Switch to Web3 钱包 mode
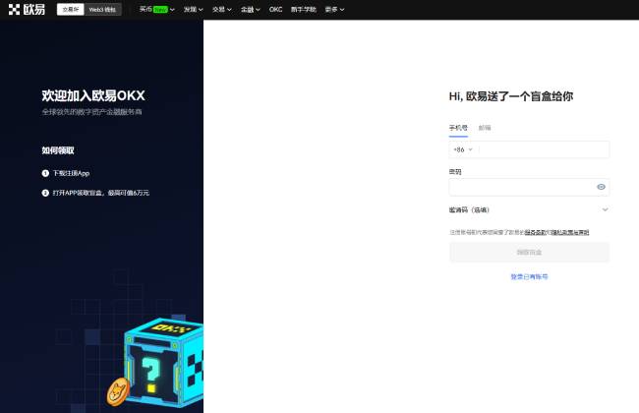Viewport: 639px width, 413px height. pos(102,9)
